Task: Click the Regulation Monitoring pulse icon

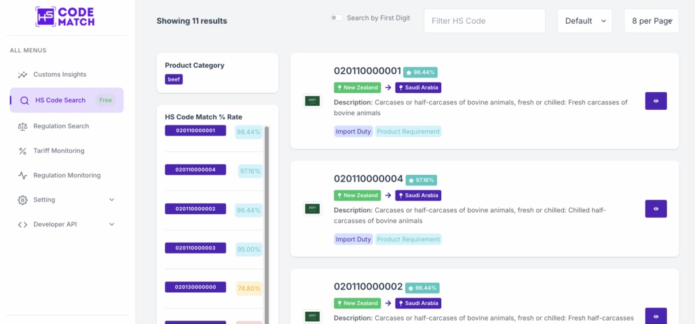Action: [x=23, y=175]
